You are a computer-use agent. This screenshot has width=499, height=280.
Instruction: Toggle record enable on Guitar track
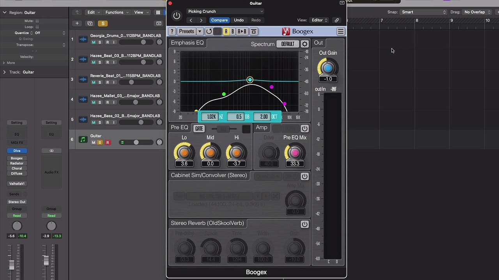(x=108, y=142)
